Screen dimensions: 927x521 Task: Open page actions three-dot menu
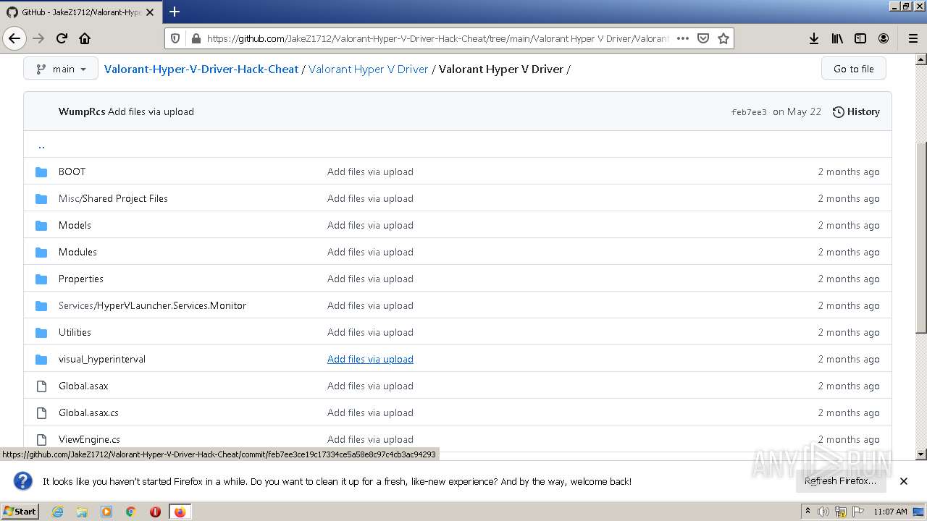[682, 38]
